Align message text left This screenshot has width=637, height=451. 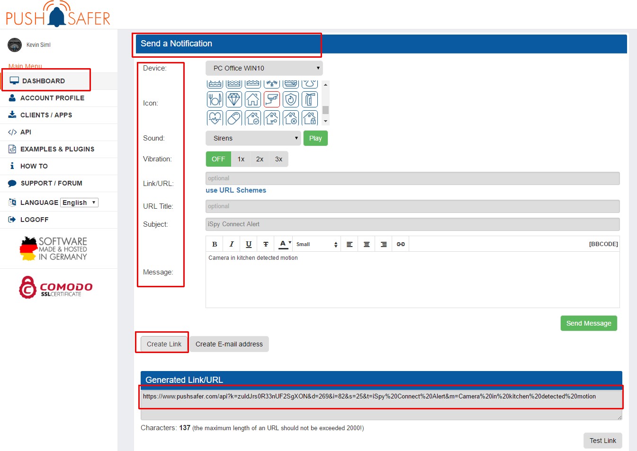[x=350, y=244]
